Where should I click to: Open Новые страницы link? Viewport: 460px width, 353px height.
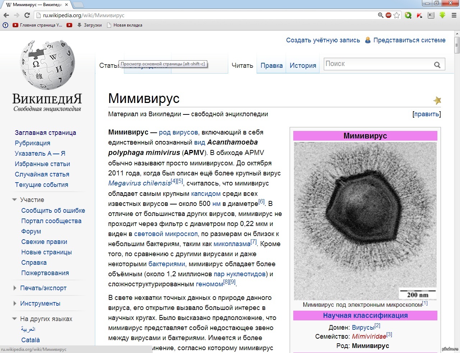[x=46, y=252]
